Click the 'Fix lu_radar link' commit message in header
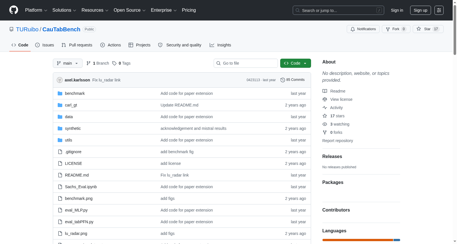Screen dimensions: 457x244 [107, 80]
